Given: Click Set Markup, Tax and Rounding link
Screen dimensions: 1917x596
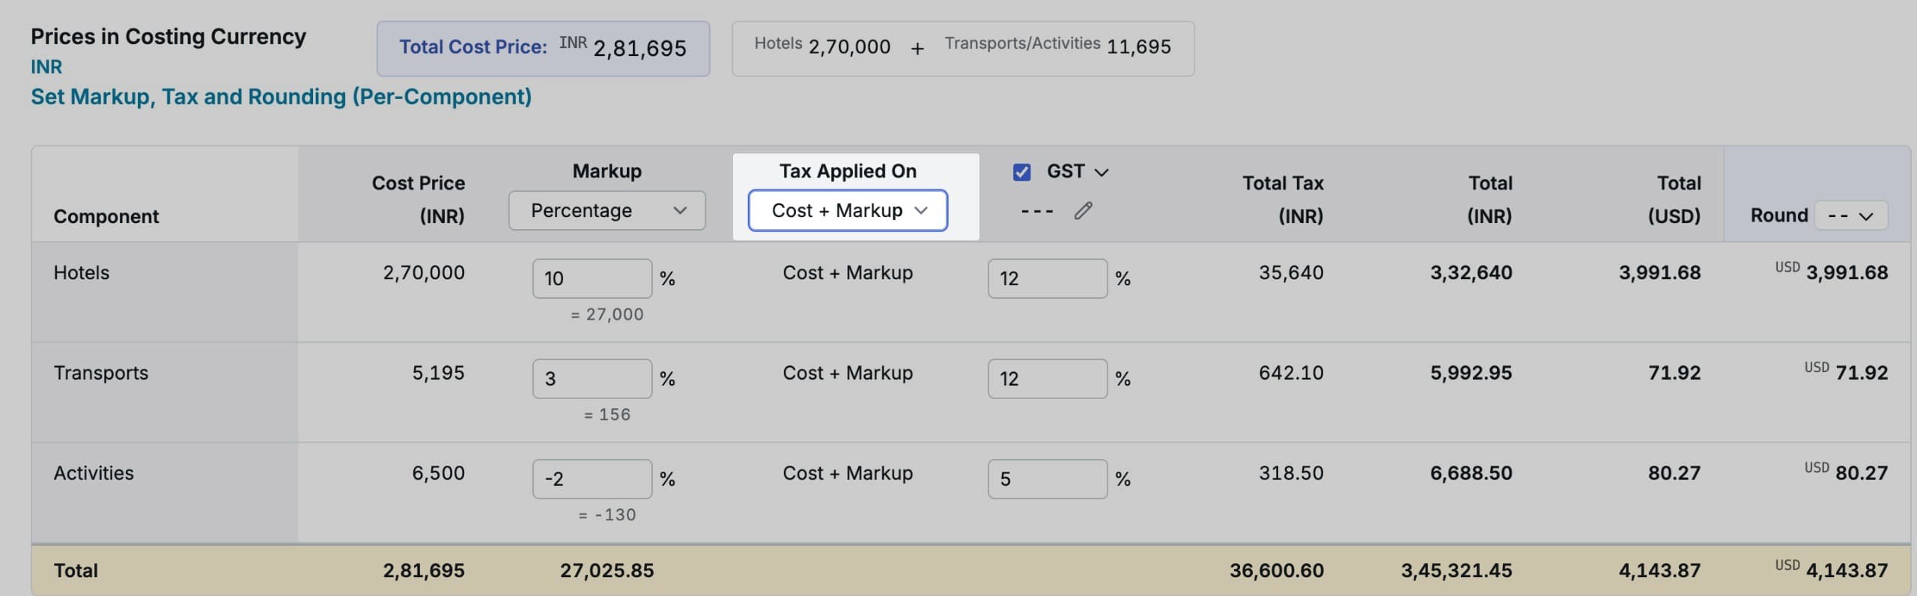Looking at the screenshot, I should [x=281, y=97].
